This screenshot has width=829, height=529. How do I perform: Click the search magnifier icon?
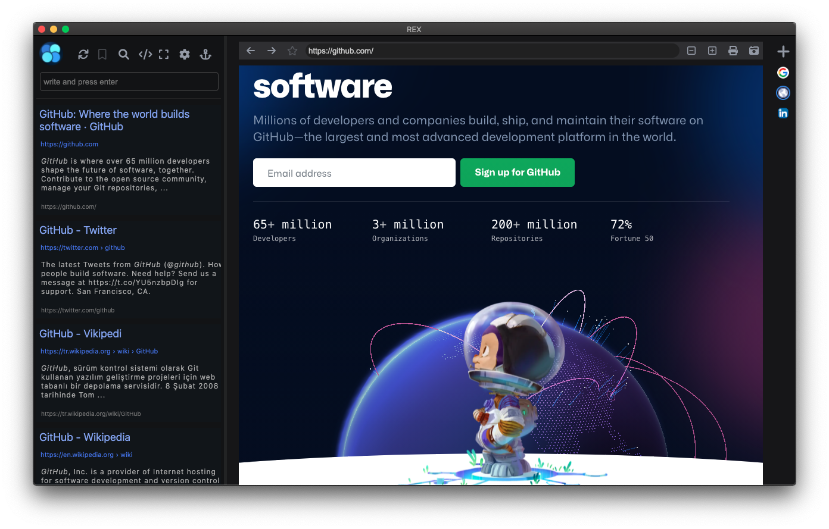click(123, 54)
